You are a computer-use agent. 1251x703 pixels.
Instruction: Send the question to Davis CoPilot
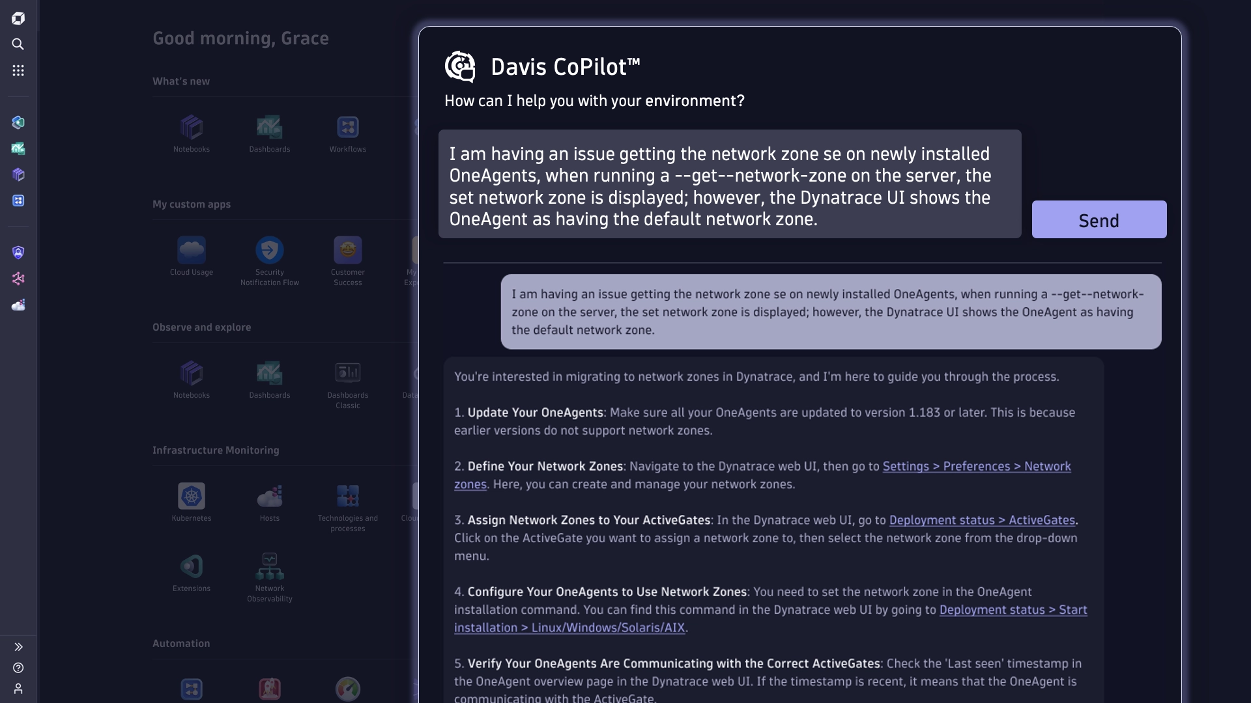(x=1099, y=219)
